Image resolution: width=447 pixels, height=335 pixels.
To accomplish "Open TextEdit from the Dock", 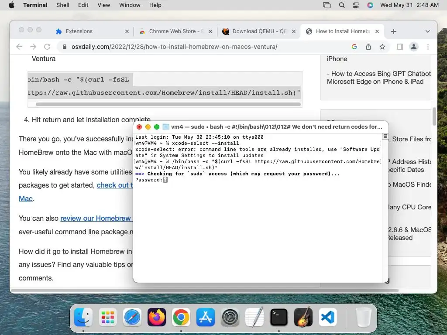I will tap(254, 317).
